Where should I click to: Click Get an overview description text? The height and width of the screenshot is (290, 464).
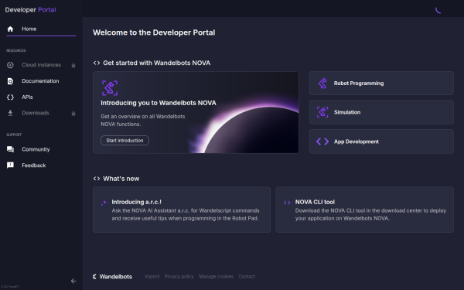[x=143, y=121]
